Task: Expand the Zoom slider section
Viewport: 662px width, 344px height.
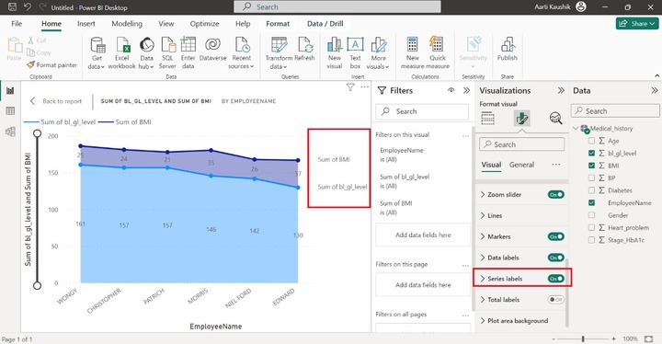Action: pos(483,194)
